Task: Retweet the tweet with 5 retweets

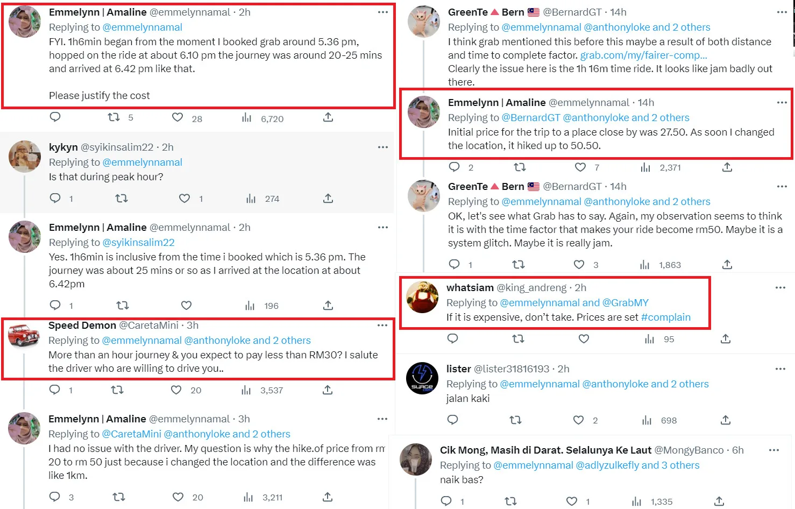Action: click(114, 117)
